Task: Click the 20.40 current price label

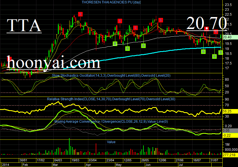Action: 230,37
